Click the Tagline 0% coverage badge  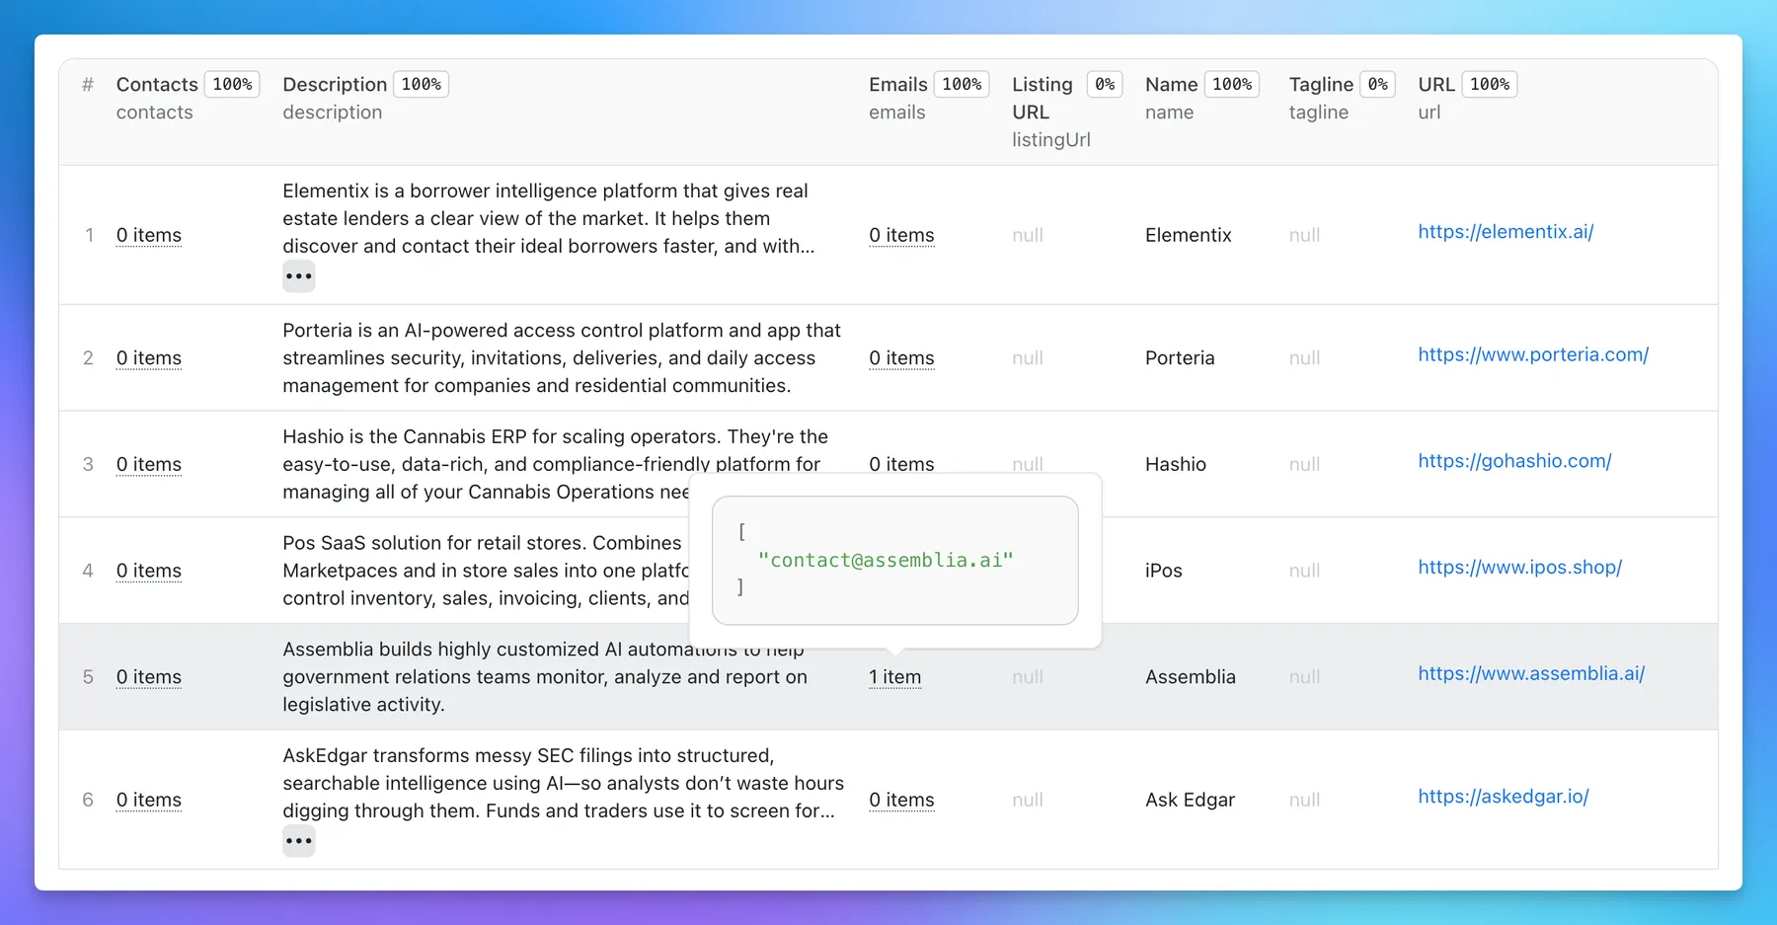1376,85
